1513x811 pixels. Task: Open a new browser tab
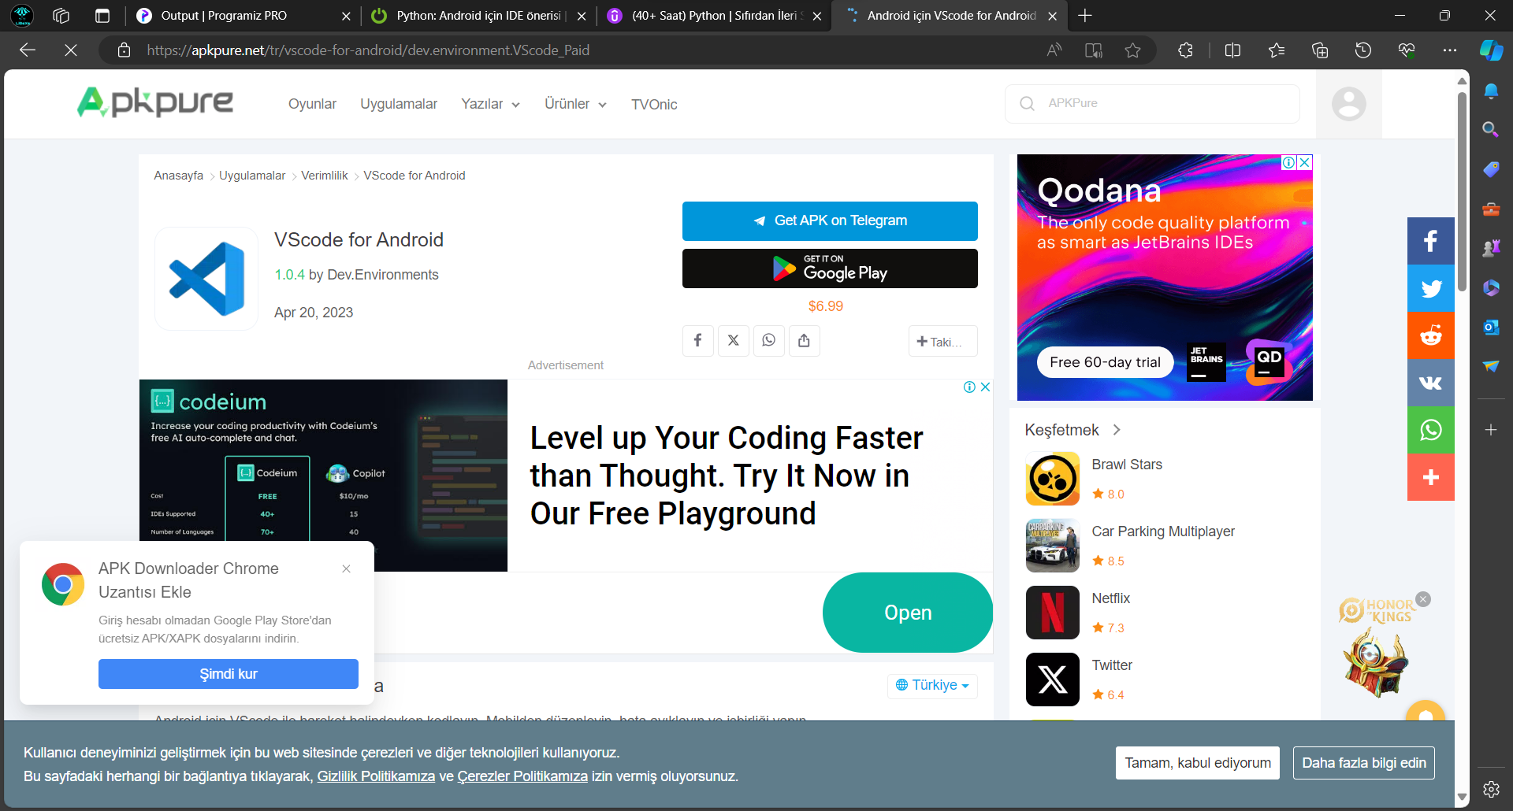tap(1085, 16)
